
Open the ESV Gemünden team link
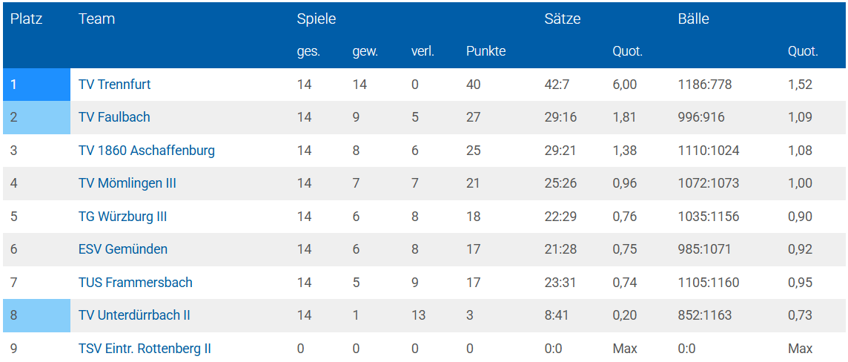coord(122,249)
